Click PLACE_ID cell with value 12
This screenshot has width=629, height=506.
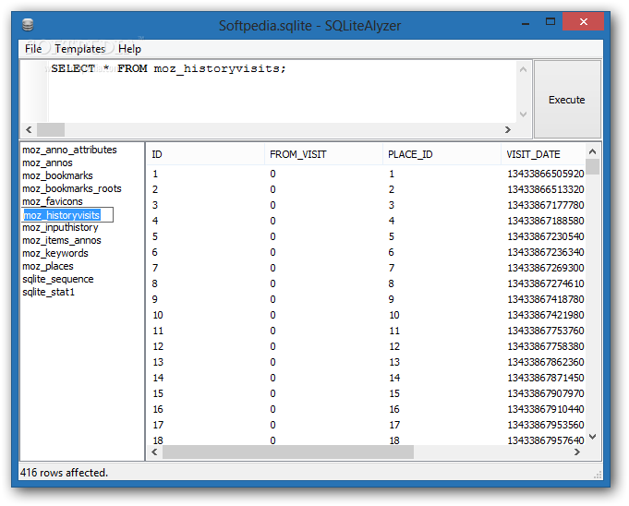(x=394, y=346)
